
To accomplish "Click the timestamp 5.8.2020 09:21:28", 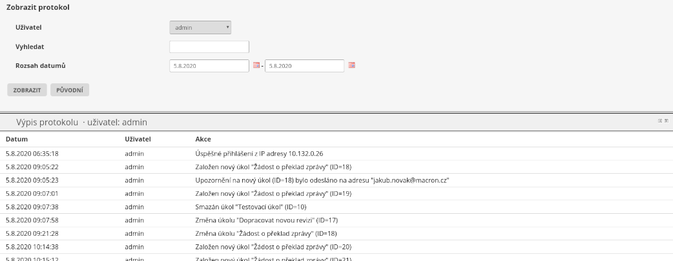I will 32,233.
